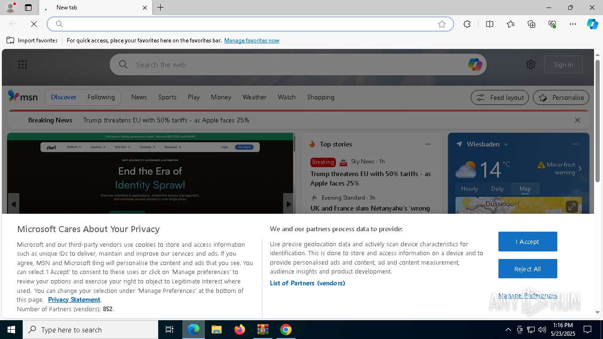This screenshot has width=603, height=339.
Task: Dismiss the Breaking News banner
Action: coord(577,120)
